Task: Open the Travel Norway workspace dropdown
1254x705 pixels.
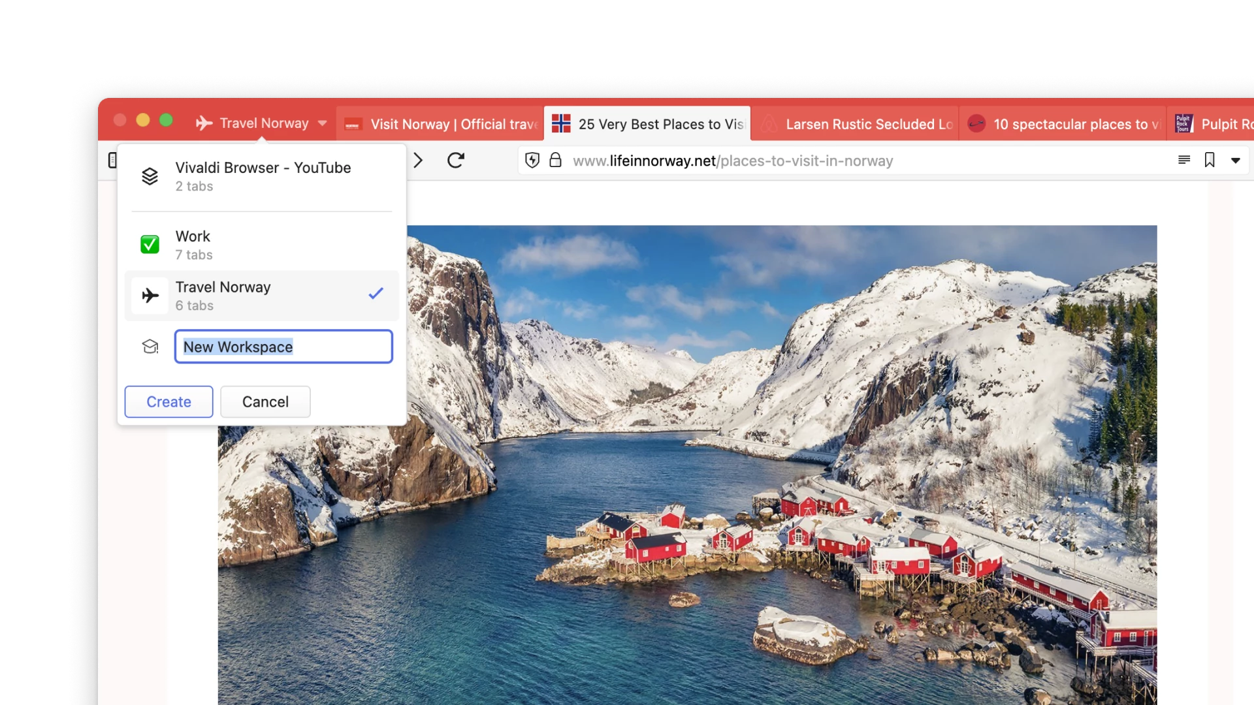Action: point(321,123)
